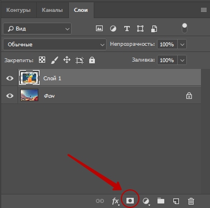The image size is (210, 208).
Task: Hide the Фон layer
Action: [10, 96]
